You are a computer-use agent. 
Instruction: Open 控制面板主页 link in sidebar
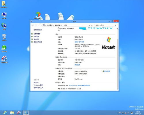click(38, 30)
